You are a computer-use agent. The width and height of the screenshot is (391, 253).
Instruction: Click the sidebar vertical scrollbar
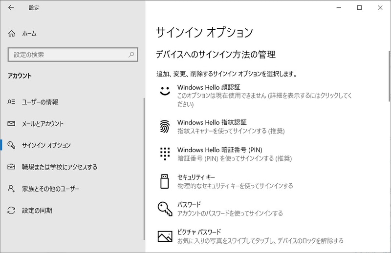click(x=144, y=169)
